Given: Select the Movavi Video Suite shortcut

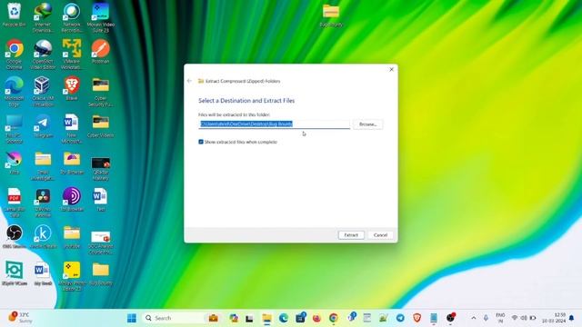Looking at the screenshot, I should click(101, 17).
